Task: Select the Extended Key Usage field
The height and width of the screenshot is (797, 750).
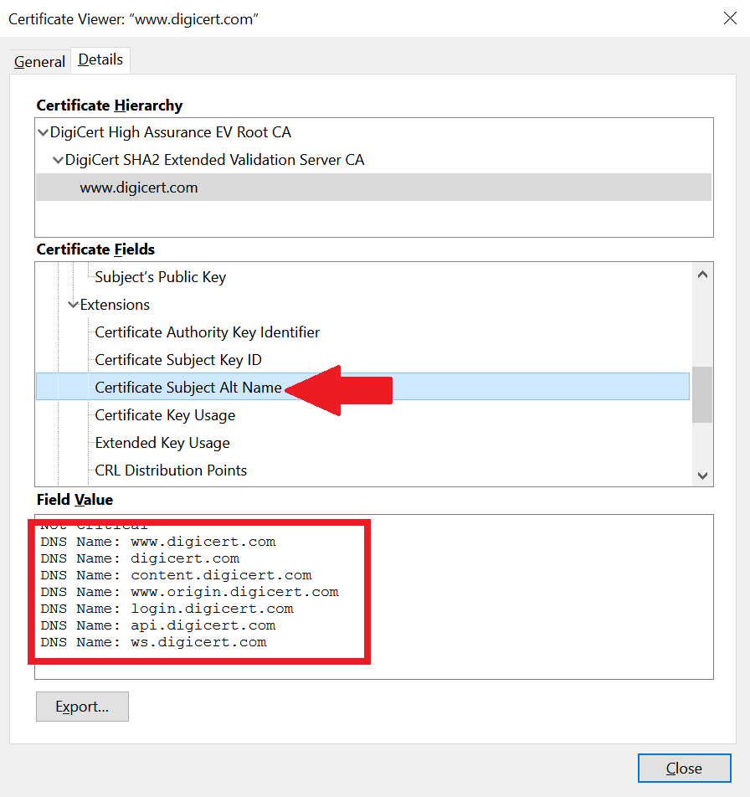Action: click(x=162, y=442)
